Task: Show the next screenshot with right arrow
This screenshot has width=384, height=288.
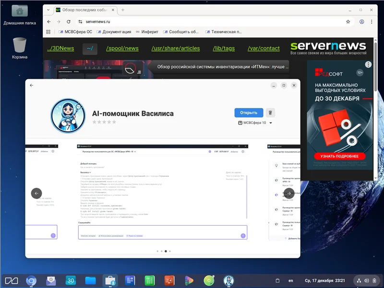Action: pyautogui.click(x=289, y=193)
